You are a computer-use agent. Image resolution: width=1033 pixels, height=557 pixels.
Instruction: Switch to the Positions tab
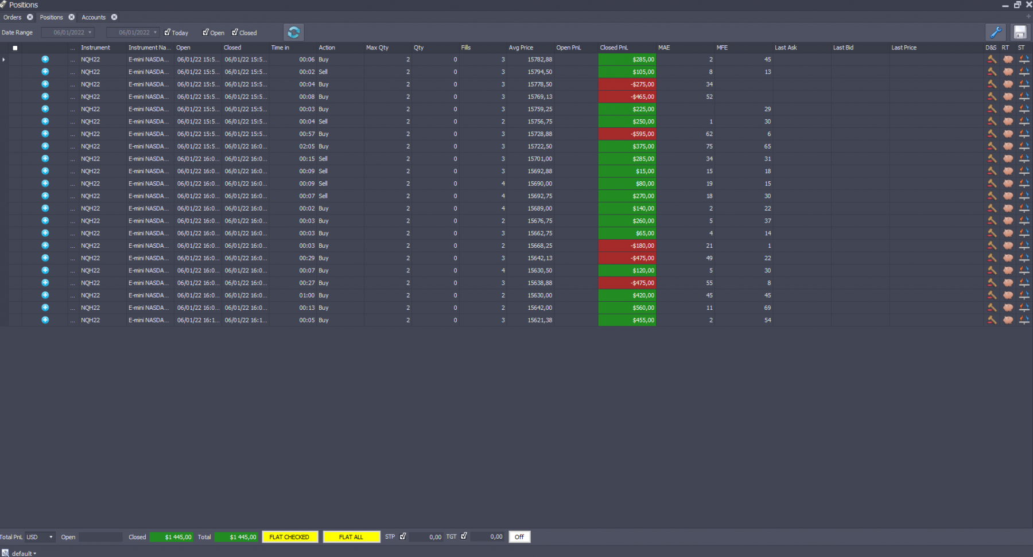coord(51,17)
